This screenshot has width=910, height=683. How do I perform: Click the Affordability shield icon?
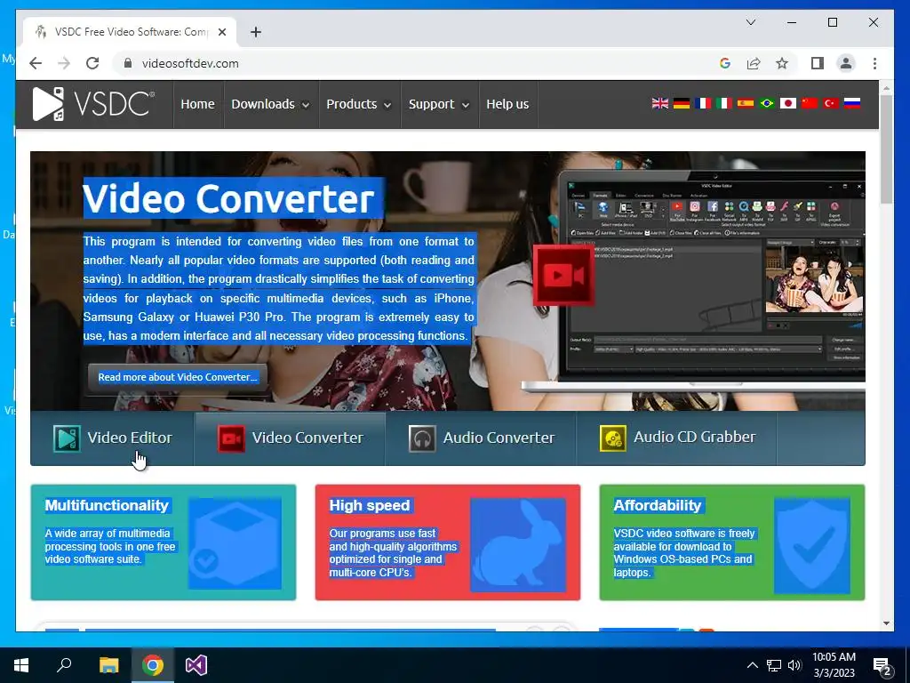(812, 545)
